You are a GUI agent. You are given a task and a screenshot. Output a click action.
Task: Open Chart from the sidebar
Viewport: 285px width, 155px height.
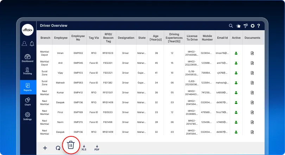28,102
